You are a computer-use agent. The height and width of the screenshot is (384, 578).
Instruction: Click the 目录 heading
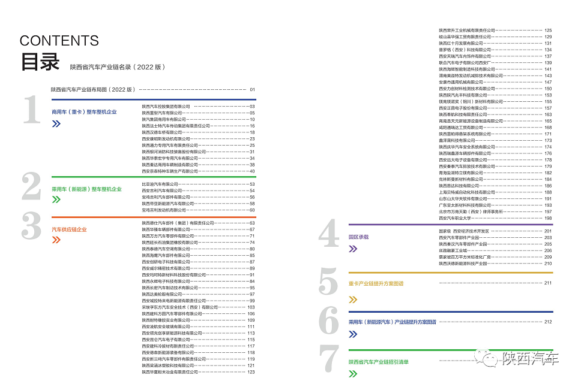(x=40, y=62)
